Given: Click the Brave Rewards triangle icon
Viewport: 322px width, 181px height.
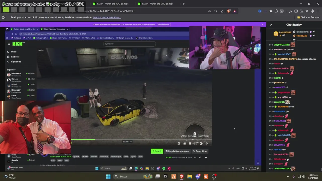Looking at the screenshot, I should 235,11.
